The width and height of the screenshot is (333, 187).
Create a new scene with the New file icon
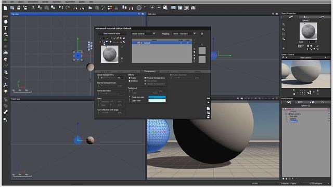[x=5, y=8]
